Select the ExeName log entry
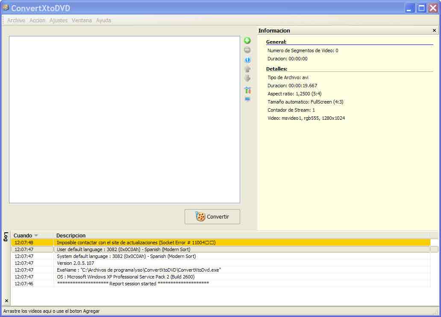The height and width of the screenshot is (317, 441). (221, 270)
